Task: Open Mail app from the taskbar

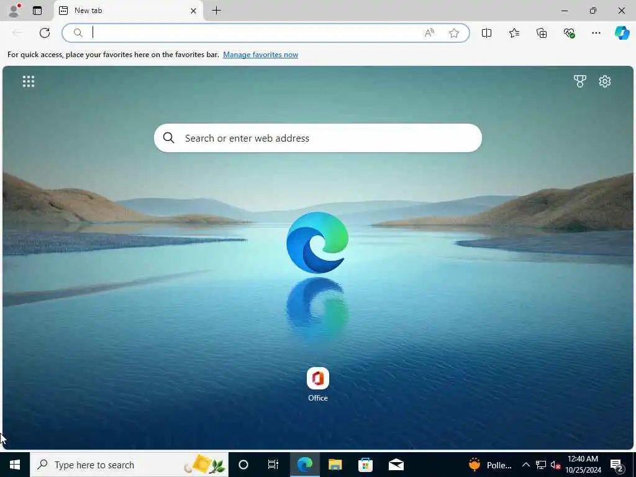Action: [x=396, y=465]
